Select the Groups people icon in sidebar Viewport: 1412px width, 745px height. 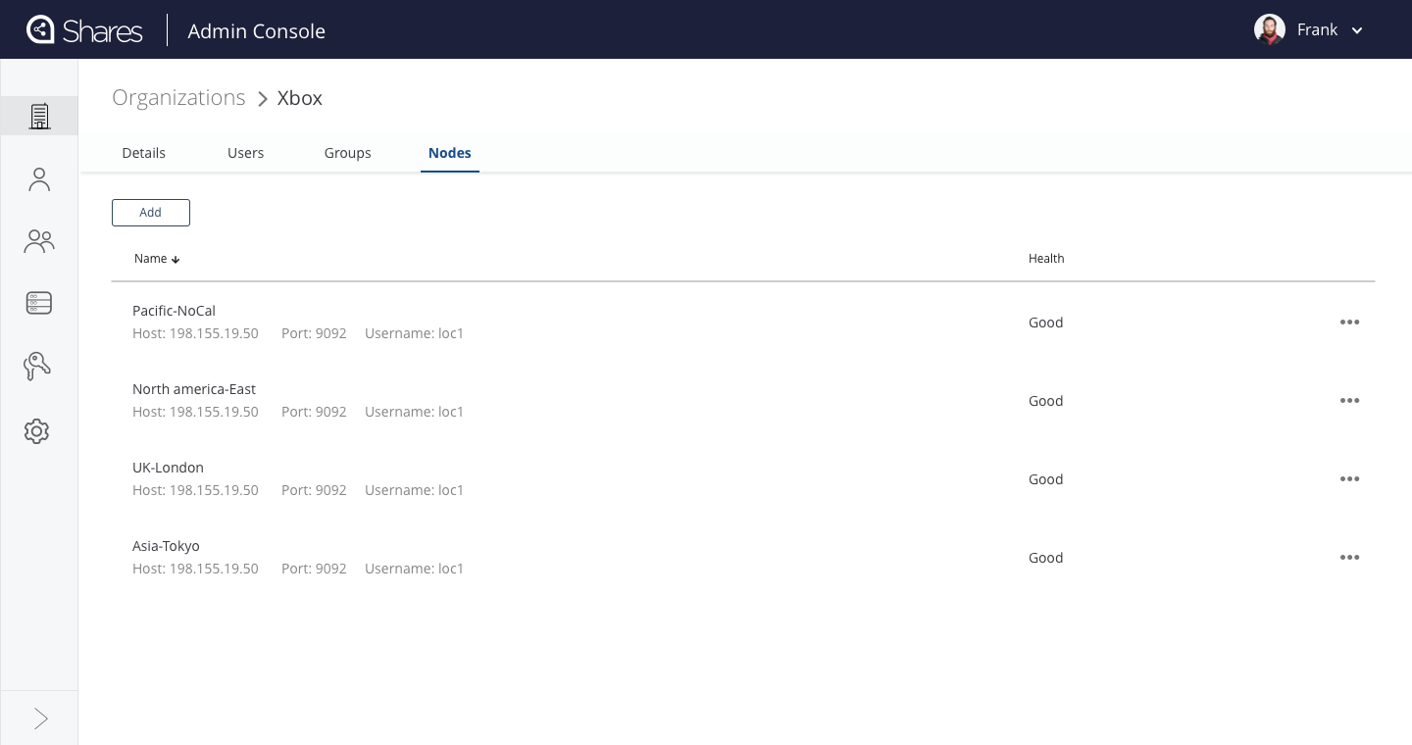[39, 241]
